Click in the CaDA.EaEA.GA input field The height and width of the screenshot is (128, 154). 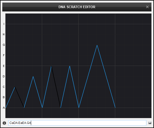77,123
